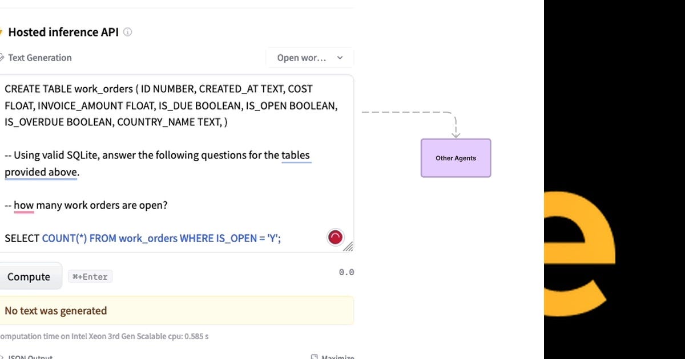Click the Compute button
Viewport: 685px width, 359px height.
tap(30, 276)
